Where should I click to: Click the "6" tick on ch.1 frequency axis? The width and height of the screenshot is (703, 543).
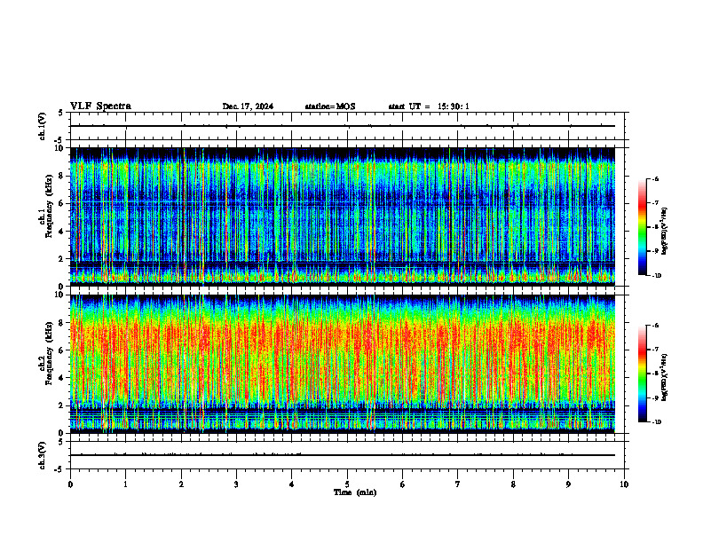point(62,203)
